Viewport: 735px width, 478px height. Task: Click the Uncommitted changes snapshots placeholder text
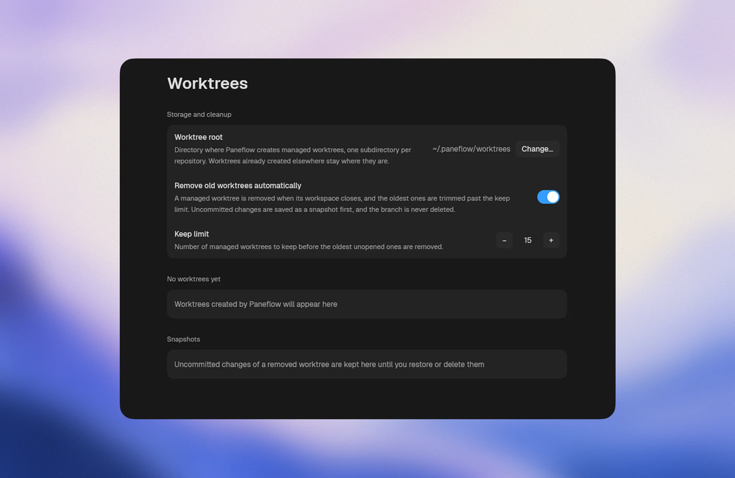tap(329, 364)
